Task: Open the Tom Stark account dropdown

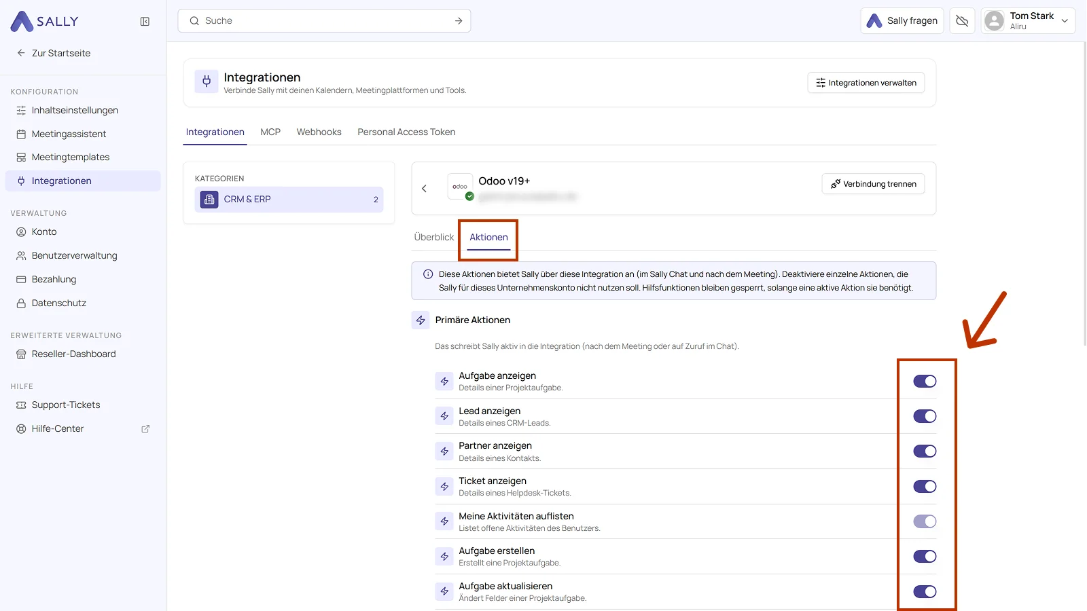Action: coord(1028,21)
